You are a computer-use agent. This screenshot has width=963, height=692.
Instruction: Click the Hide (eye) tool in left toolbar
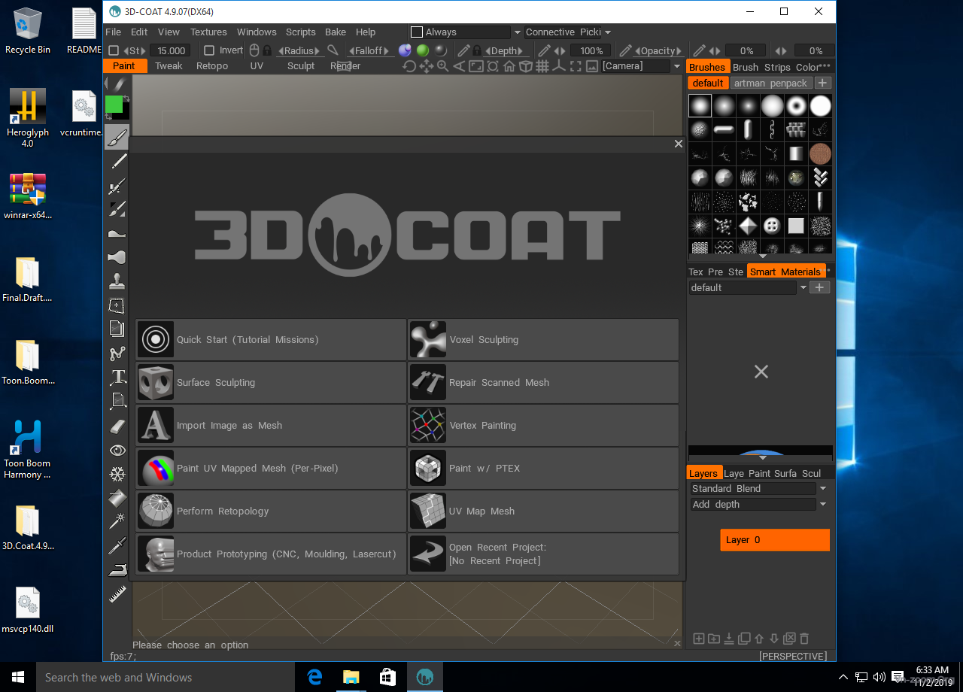coord(117,450)
